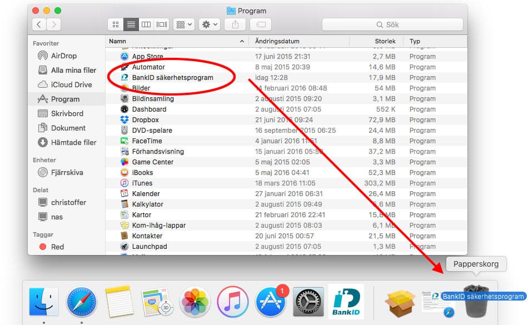The height and width of the screenshot is (325, 528).
Task: Sort by Storlek column header
Action: pos(377,41)
